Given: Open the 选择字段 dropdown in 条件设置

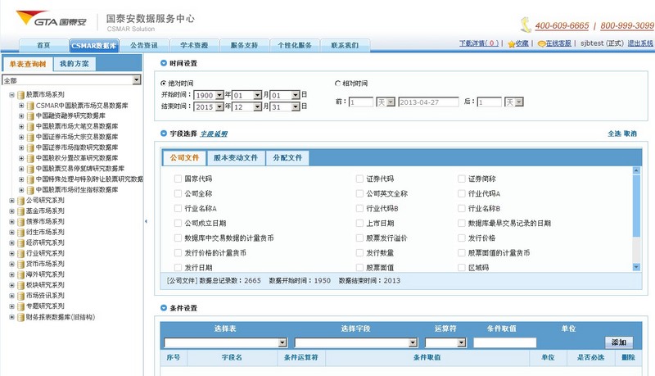Looking at the screenshot, I should 356,342.
